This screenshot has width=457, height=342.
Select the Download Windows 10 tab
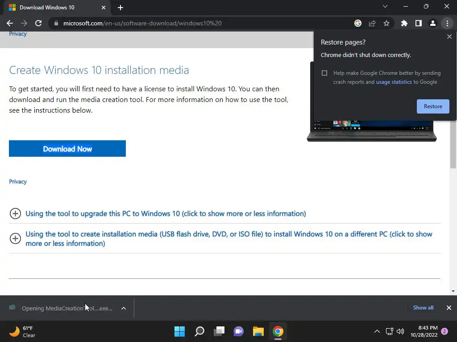(x=57, y=8)
